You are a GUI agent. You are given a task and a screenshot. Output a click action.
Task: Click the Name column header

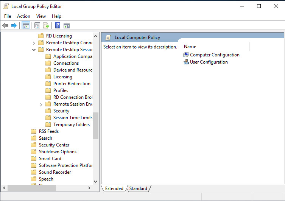pos(190,47)
